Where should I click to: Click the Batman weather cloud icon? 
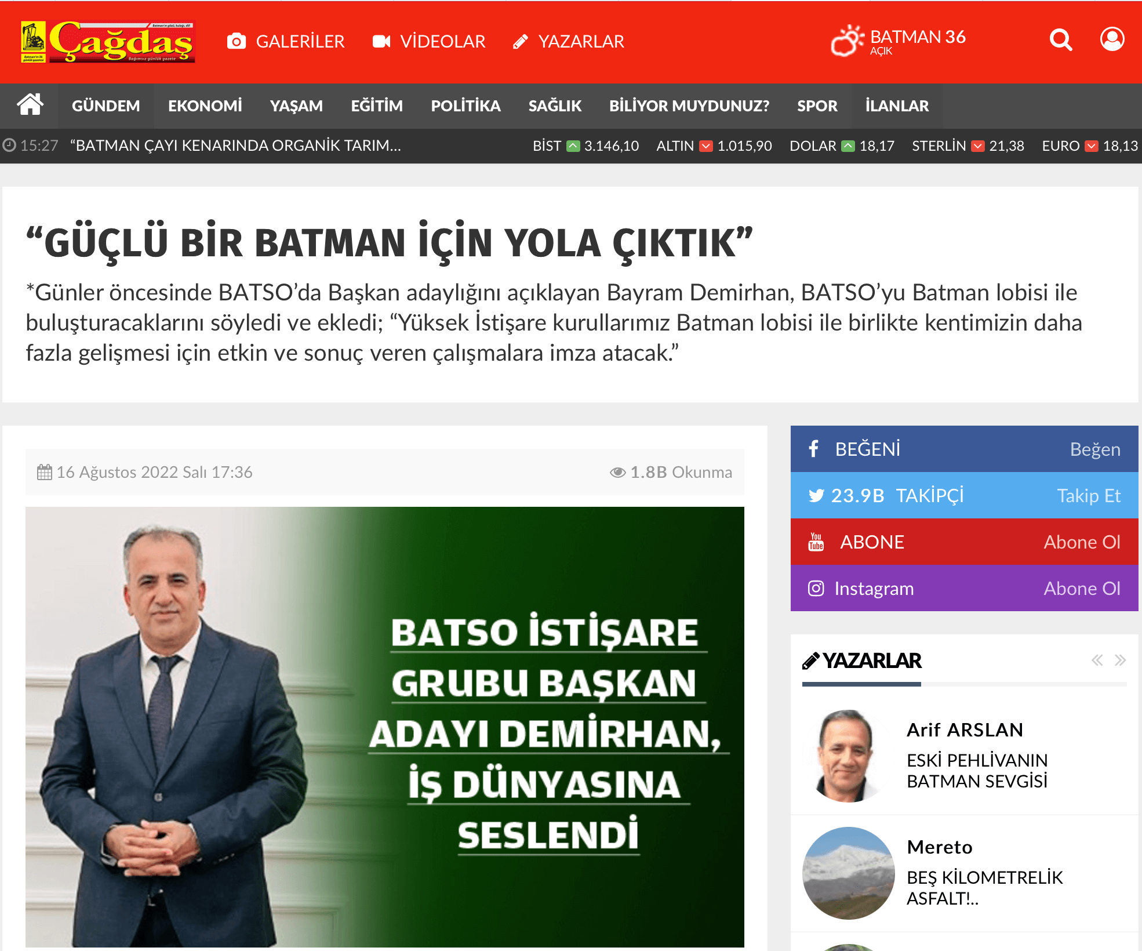pyautogui.click(x=848, y=41)
